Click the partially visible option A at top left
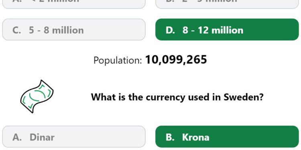 (x=74, y=4)
